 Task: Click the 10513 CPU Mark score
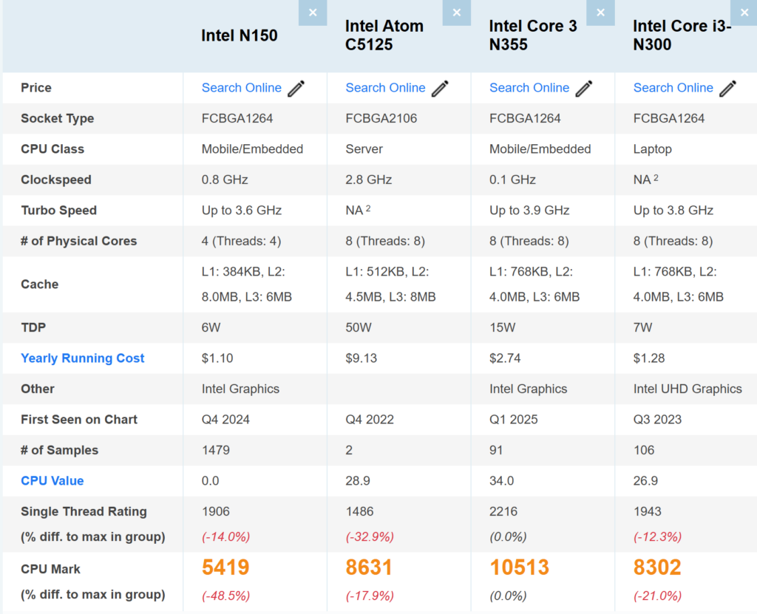pyautogui.click(x=519, y=567)
